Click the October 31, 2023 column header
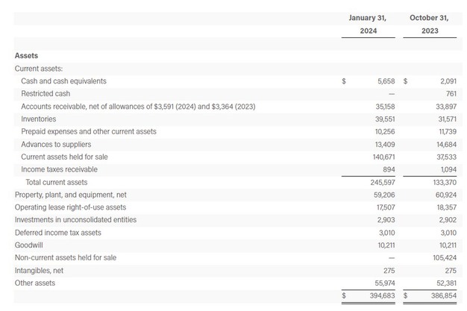Screen dimensions: 467x311 pyautogui.click(x=427, y=24)
